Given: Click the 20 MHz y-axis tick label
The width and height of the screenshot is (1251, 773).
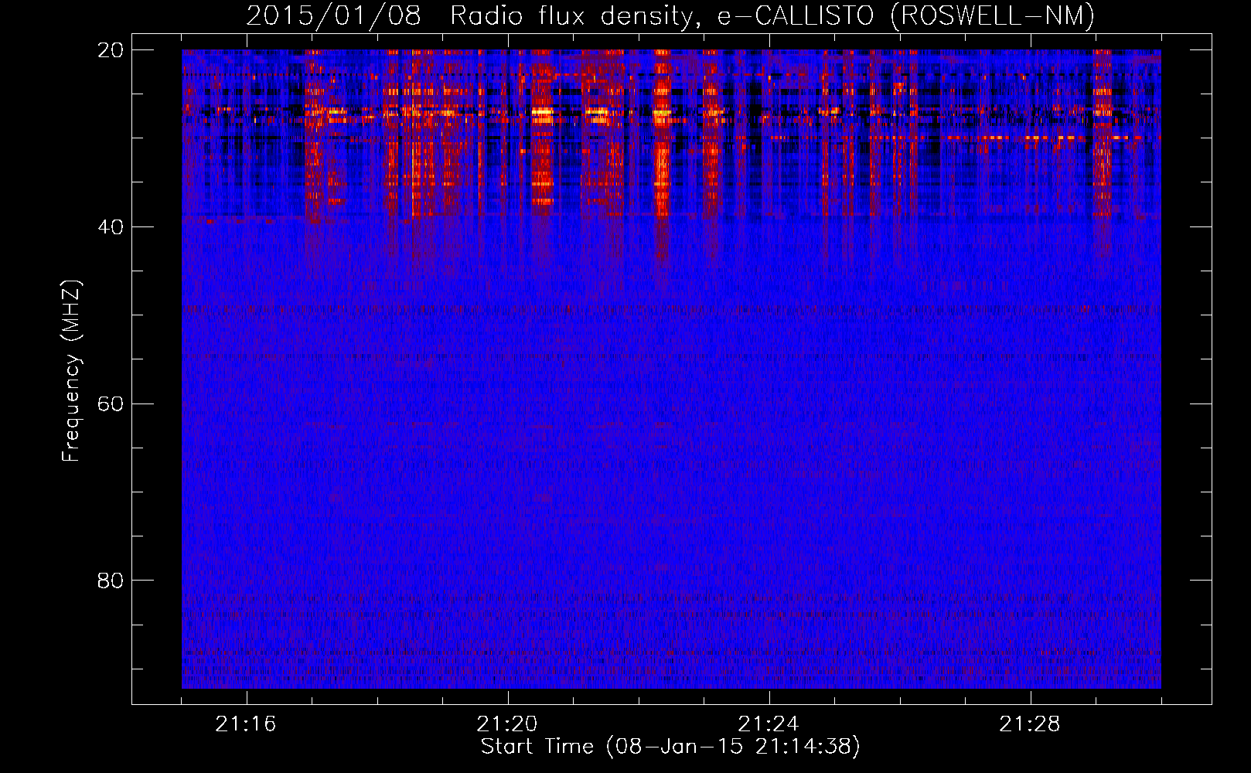Looking at the screenshot, I should (x=111, y=50).
